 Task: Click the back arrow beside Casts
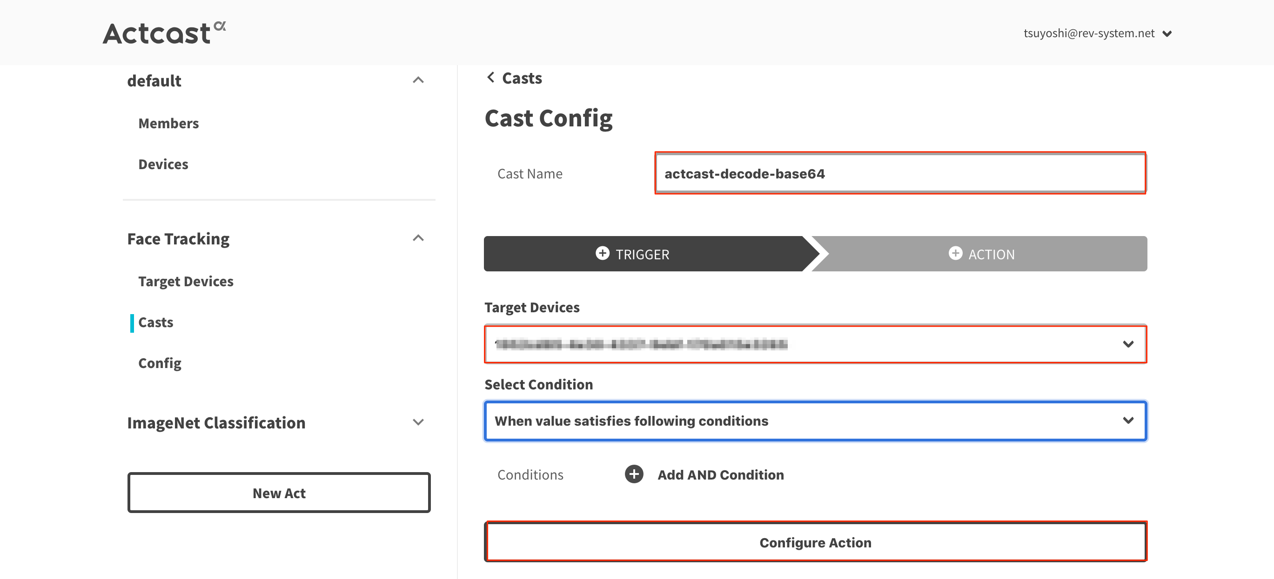point(490,78)
